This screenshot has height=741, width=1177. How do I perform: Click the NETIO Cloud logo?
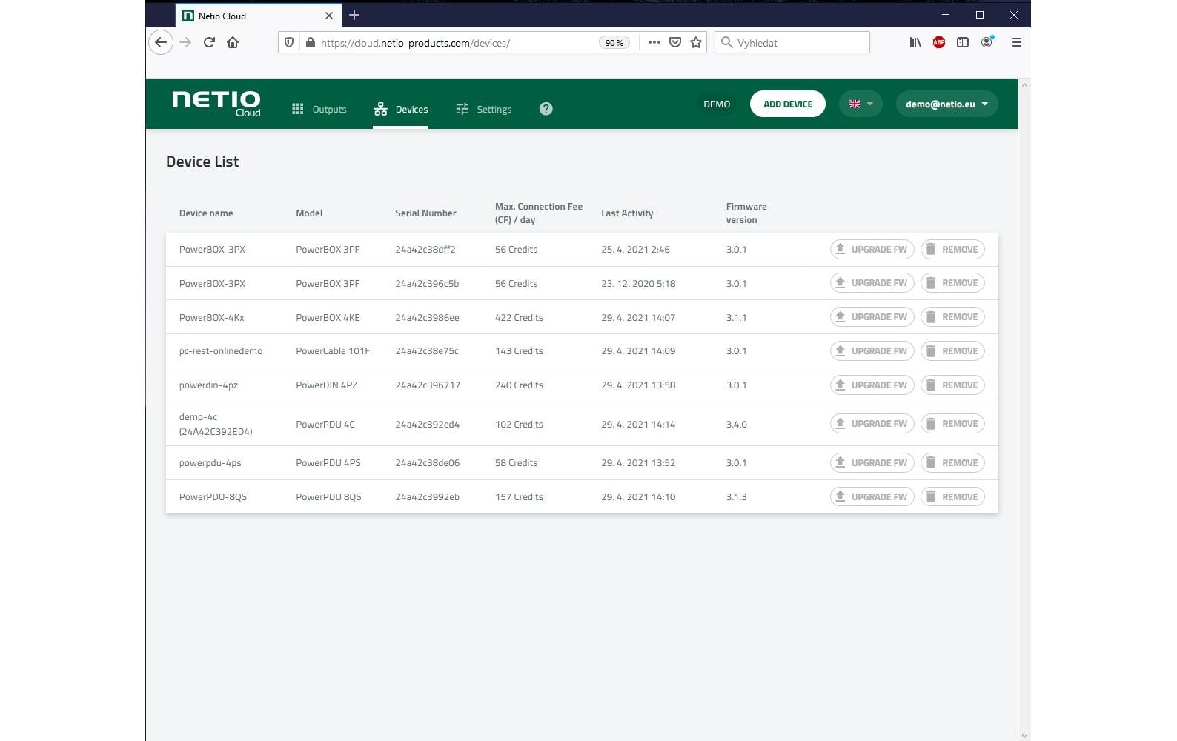point(216,104)
